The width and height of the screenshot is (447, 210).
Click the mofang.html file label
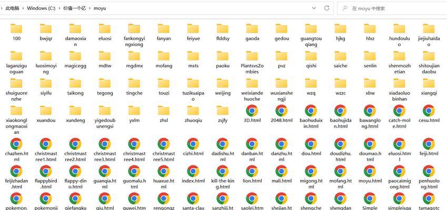tap(340, 184)
